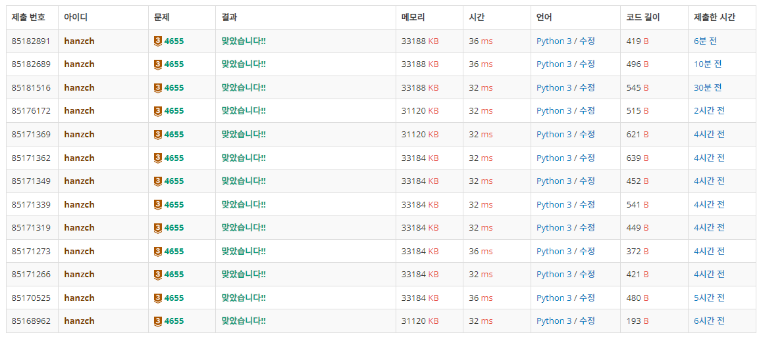
Task: Click the '언어' column header
Action: tap(544, 18)
